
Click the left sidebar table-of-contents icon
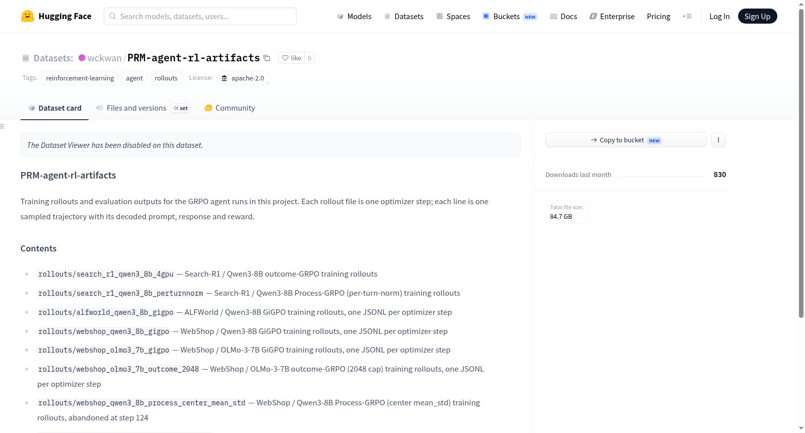[3, 126]
